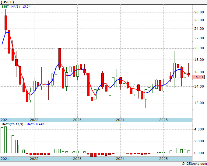Image resolution: width=207 pixels, height=166 pixels.
Task: Click the MACD(26,12,9) indicator label
Action: (x=12, y=124)
